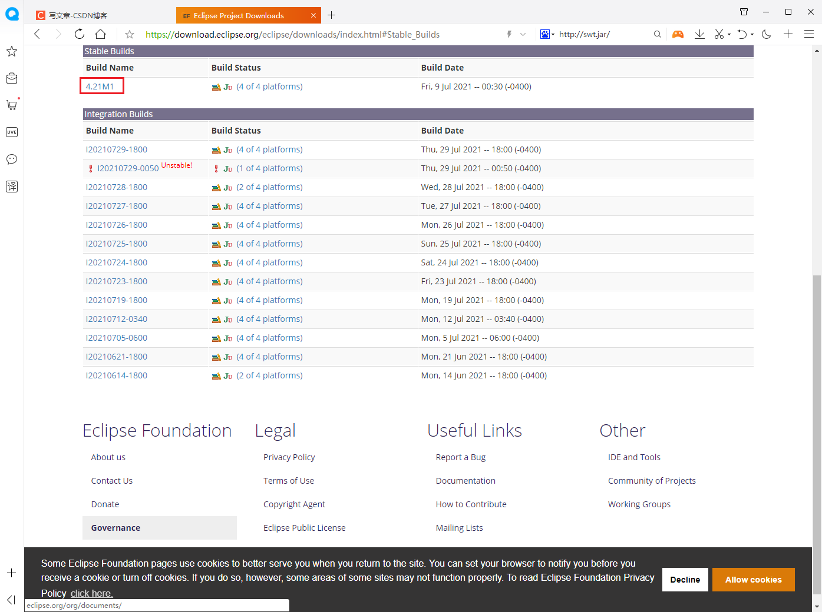Close the Eclipse Project Downloads tab
This screenshot has height=612, width=822.
tap(313, 15)
